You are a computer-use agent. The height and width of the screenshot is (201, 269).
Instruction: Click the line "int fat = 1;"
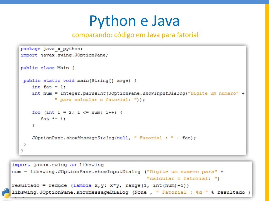(x=49, y=87)
